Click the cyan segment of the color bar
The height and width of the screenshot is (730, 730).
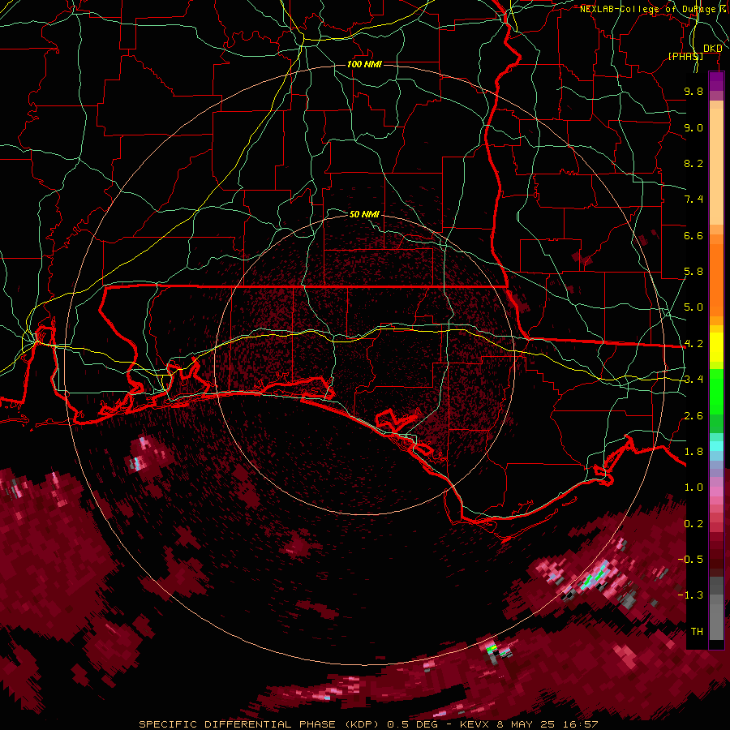coord(716,446)
